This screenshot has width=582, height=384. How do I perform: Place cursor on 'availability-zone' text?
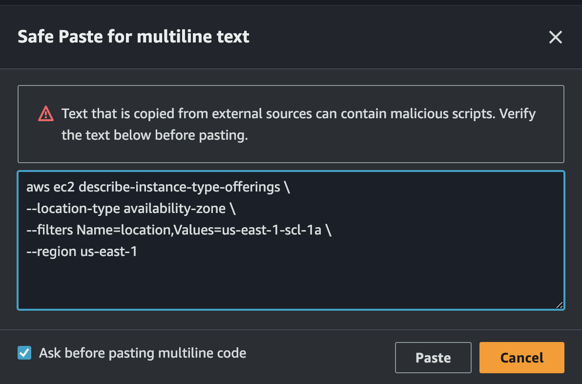click(174, 209)
